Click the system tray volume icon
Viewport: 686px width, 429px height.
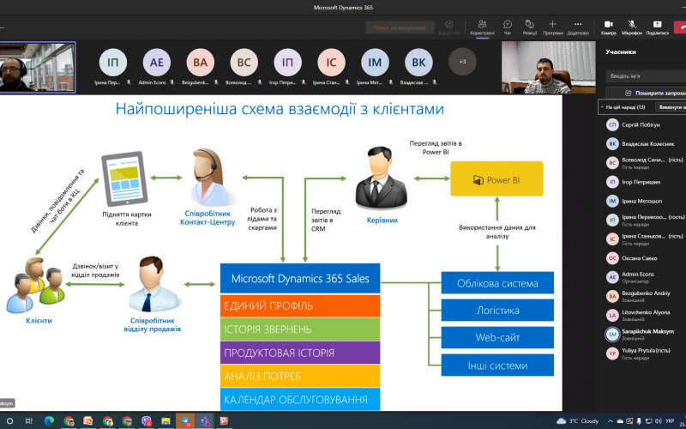point(659,421)
